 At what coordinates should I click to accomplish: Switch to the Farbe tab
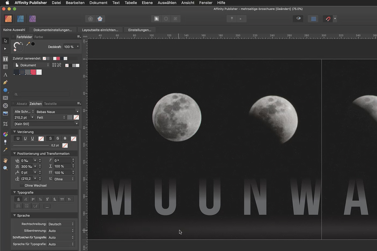click(x=39, y=37)
